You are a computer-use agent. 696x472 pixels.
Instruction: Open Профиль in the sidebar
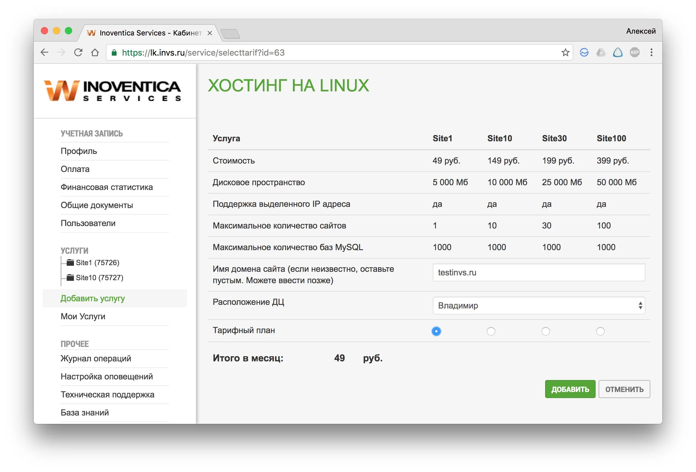(79, 151)
